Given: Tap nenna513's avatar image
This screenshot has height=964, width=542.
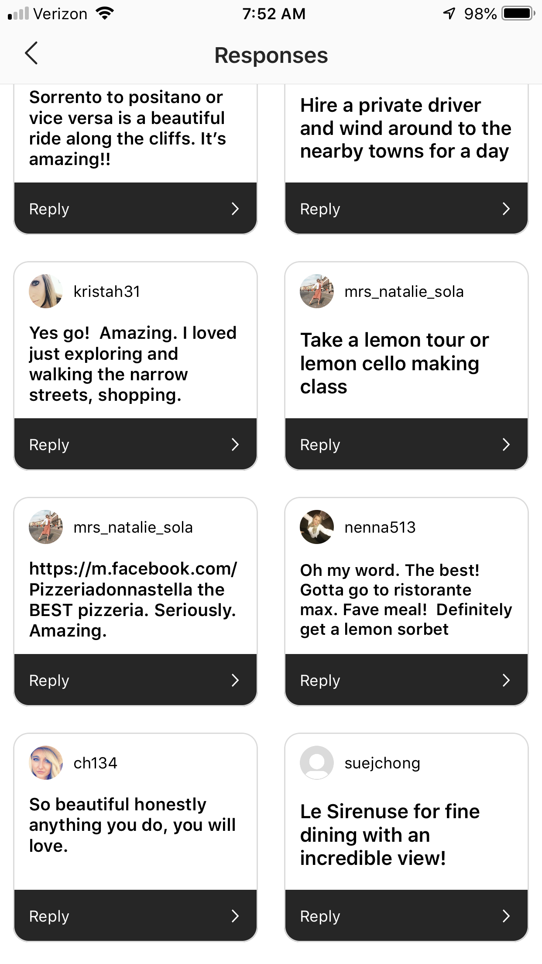Looking at the screenshot, I should coord(317,527).
